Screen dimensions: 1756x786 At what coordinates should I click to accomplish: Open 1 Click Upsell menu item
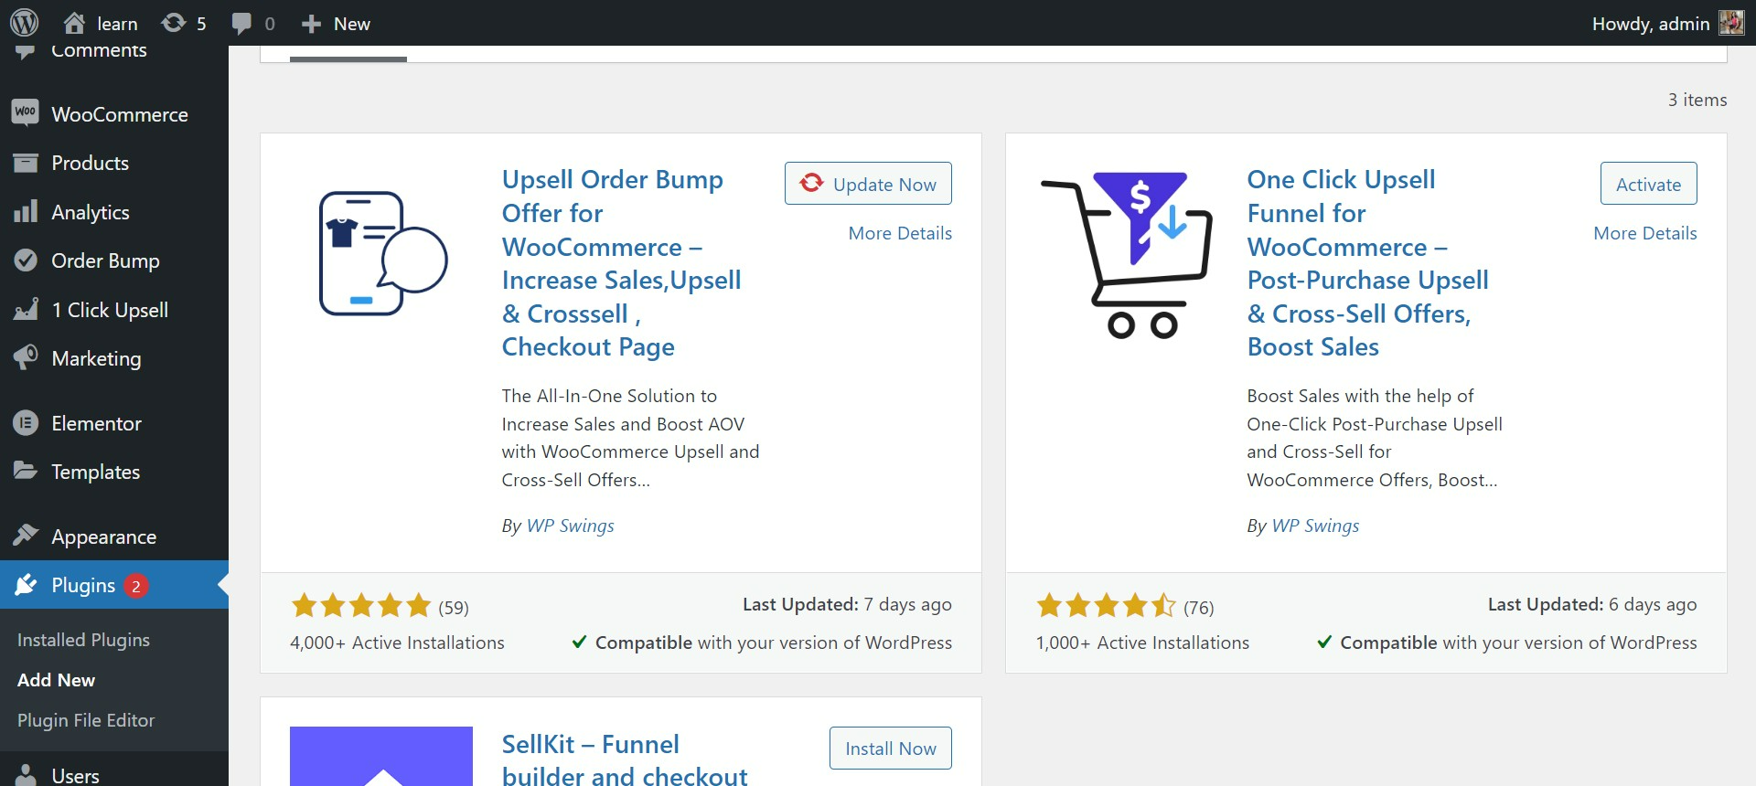point(110,310)
